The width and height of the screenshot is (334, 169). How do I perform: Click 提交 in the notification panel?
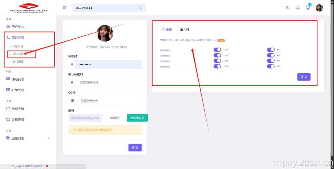304,77
